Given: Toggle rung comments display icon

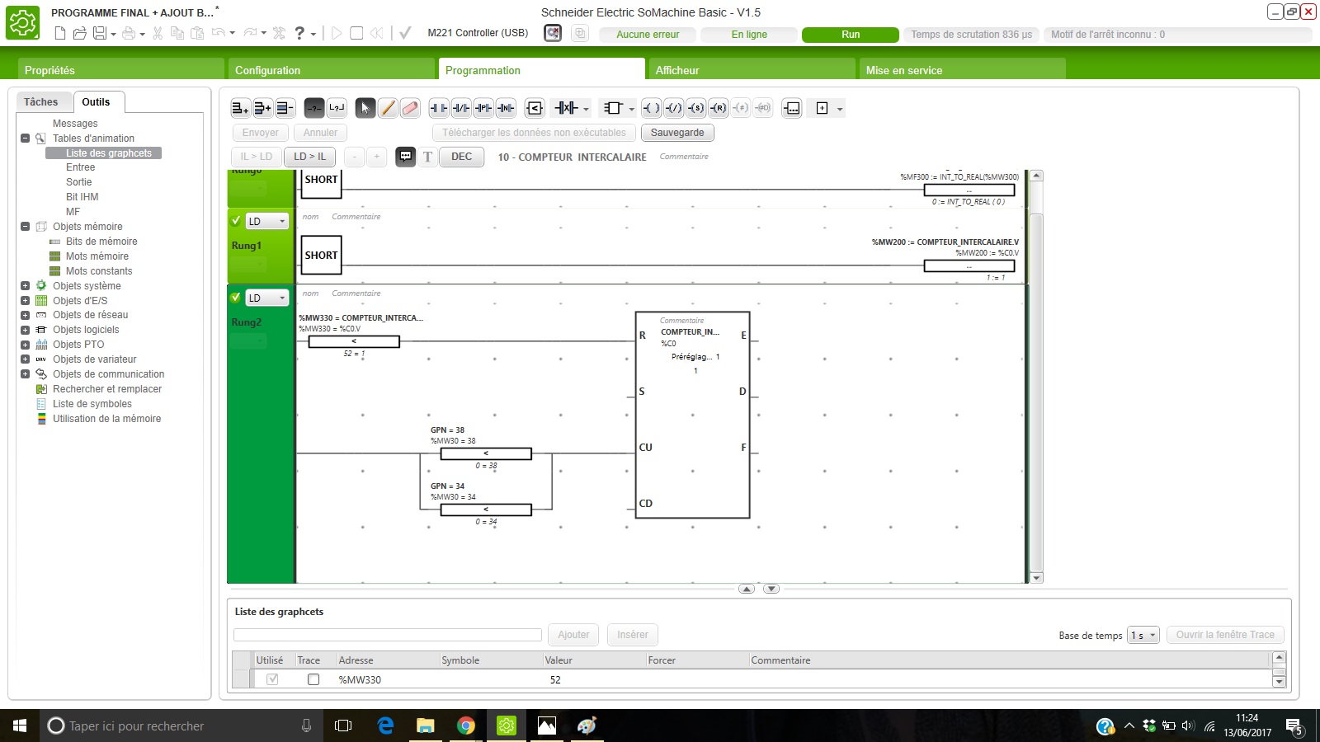Looking at the screenshot, I should coord(405,157).
